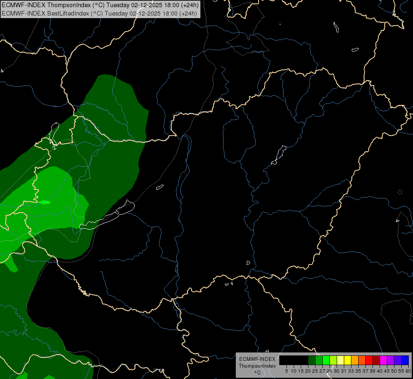This screenshot has height=379, width=413.
Task: Pick the orange-red 35–37 legend swatch
Action: pyautogui.click(x=362, y=360)
